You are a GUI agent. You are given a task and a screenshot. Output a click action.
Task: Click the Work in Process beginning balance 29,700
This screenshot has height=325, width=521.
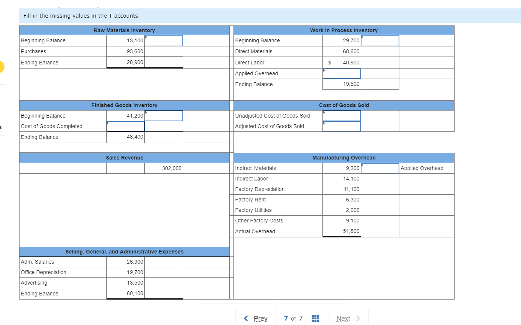[351, 40]
